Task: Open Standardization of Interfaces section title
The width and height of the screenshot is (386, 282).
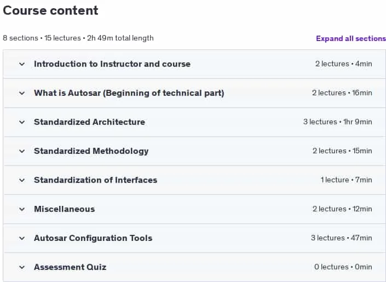Action: click(x=95, y=180)
